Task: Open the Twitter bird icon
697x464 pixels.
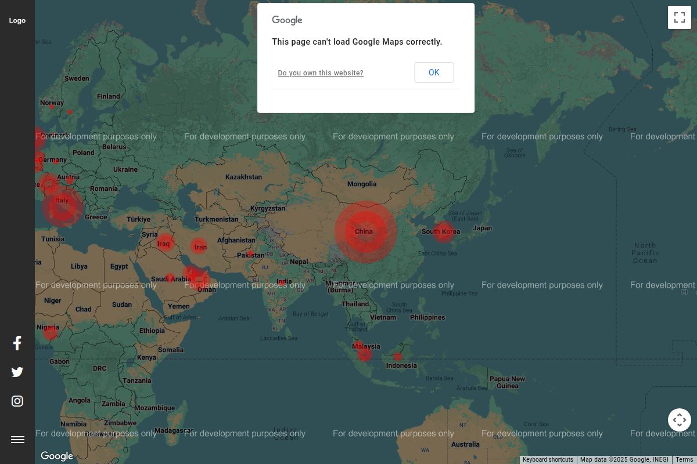Action: pos(17,372)
